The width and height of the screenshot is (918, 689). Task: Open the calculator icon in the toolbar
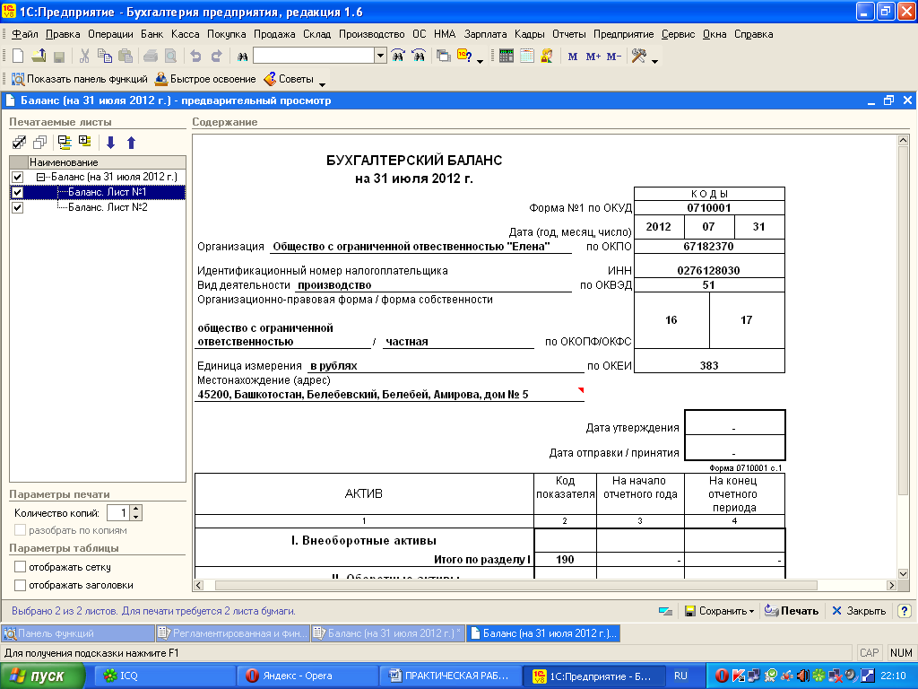click(507, 57)
